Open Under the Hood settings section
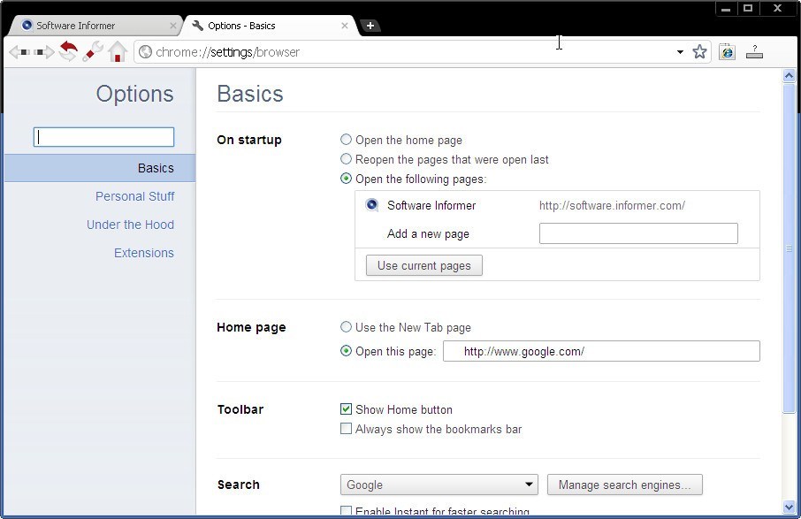 point(130,225)
